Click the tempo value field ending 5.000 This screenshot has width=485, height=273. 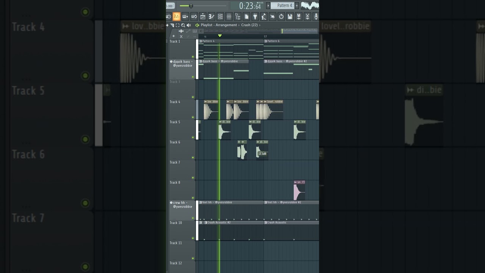[170, 6]
